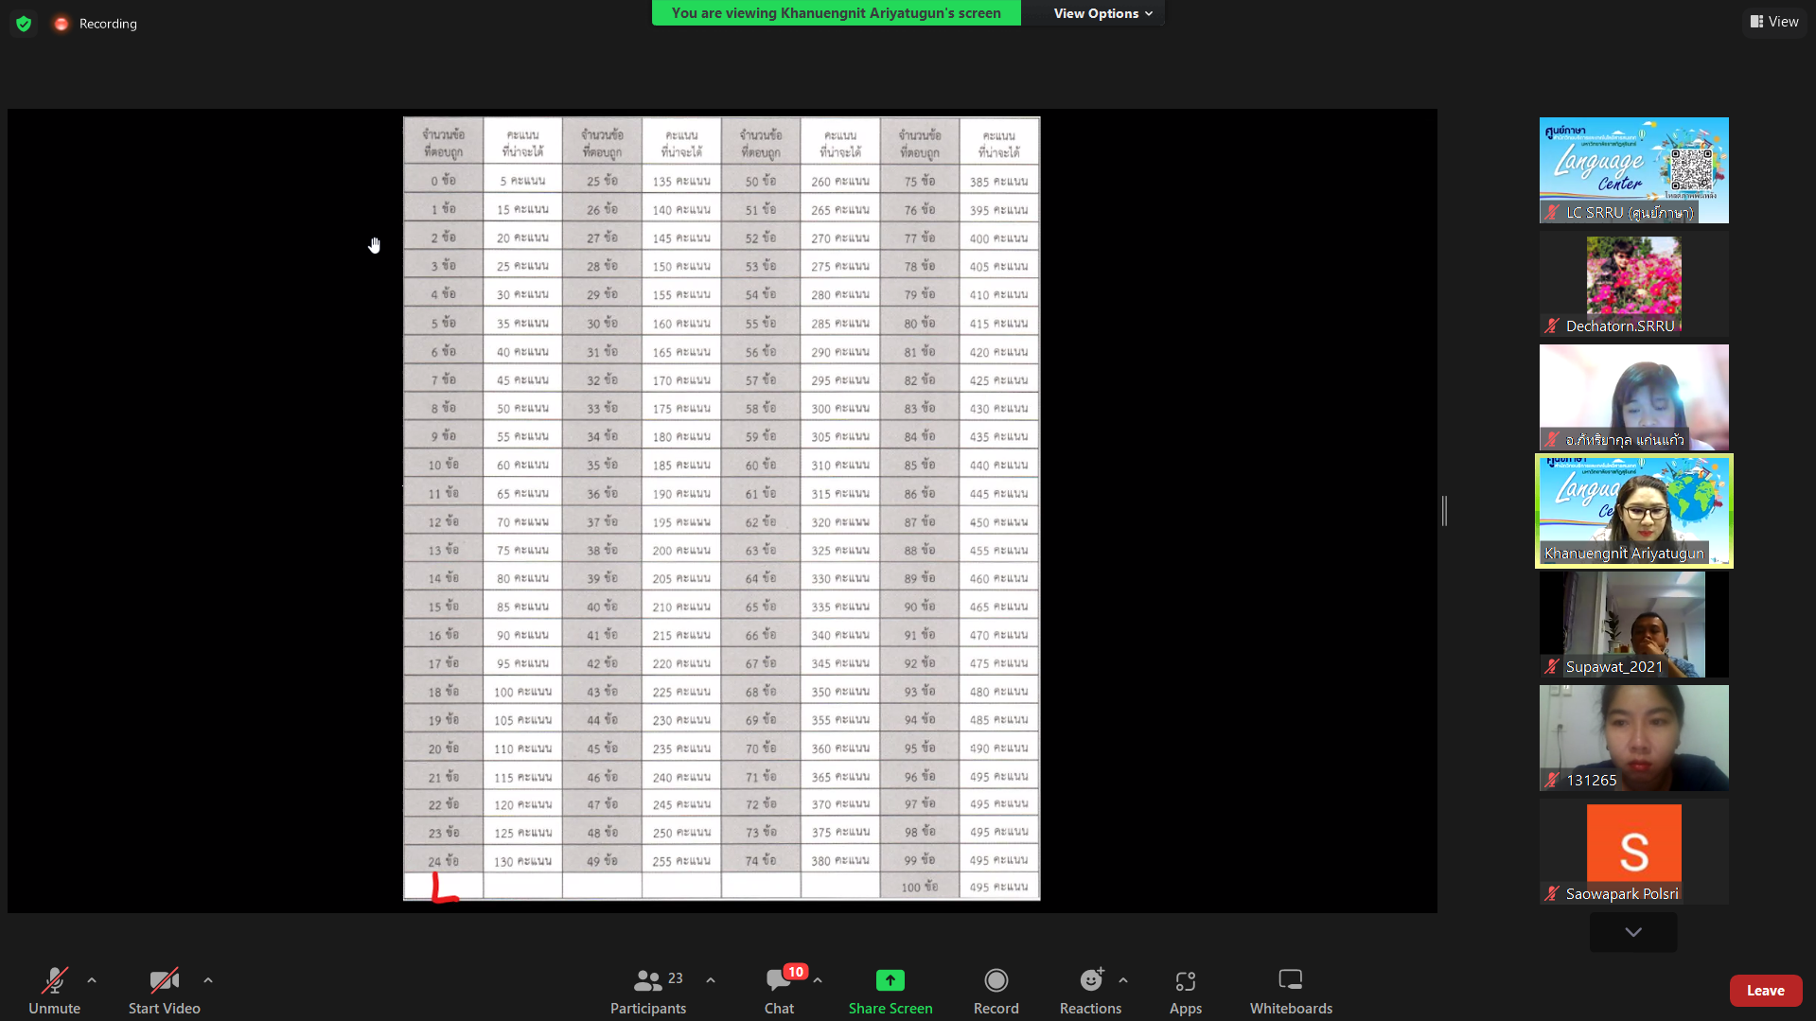Click the Share Screen icon
Viewport: 1816px width, 1021px height.
pos(890,980)
